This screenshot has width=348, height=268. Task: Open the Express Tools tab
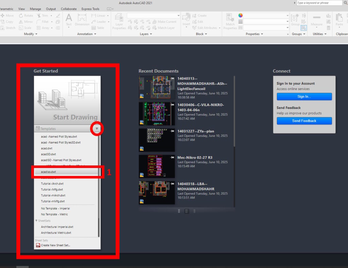point(90,9)
